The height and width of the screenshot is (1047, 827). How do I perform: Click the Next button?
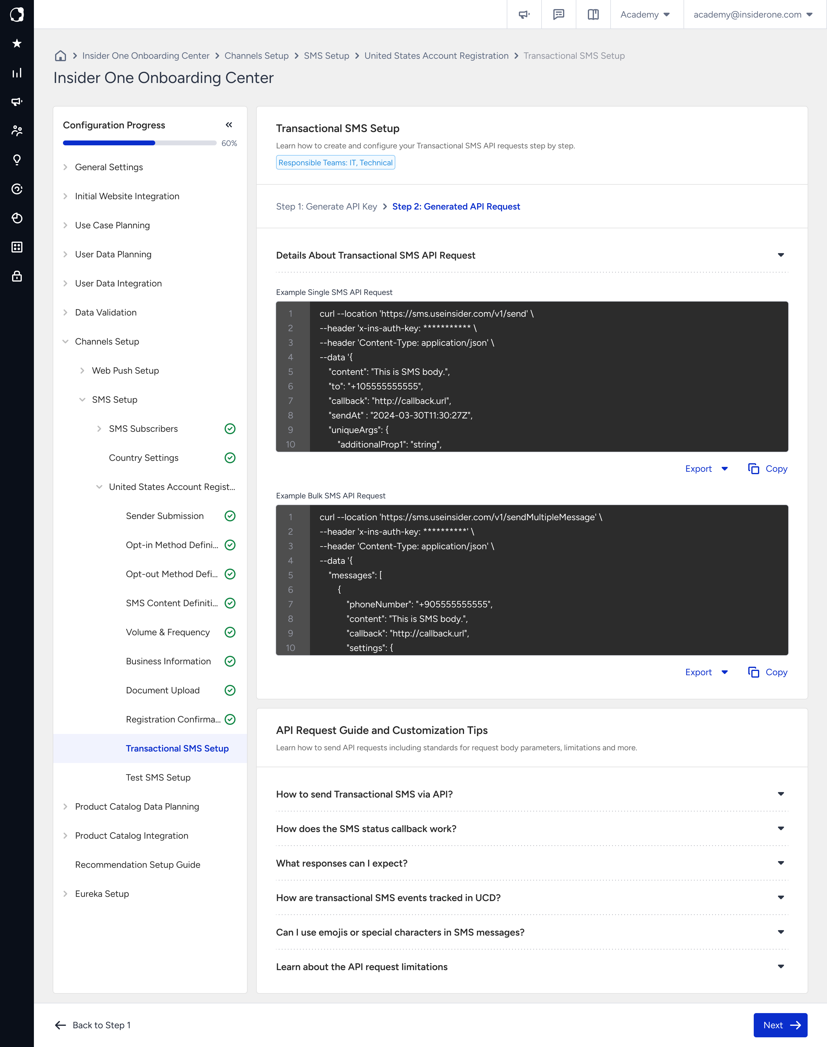(780, 1025)
